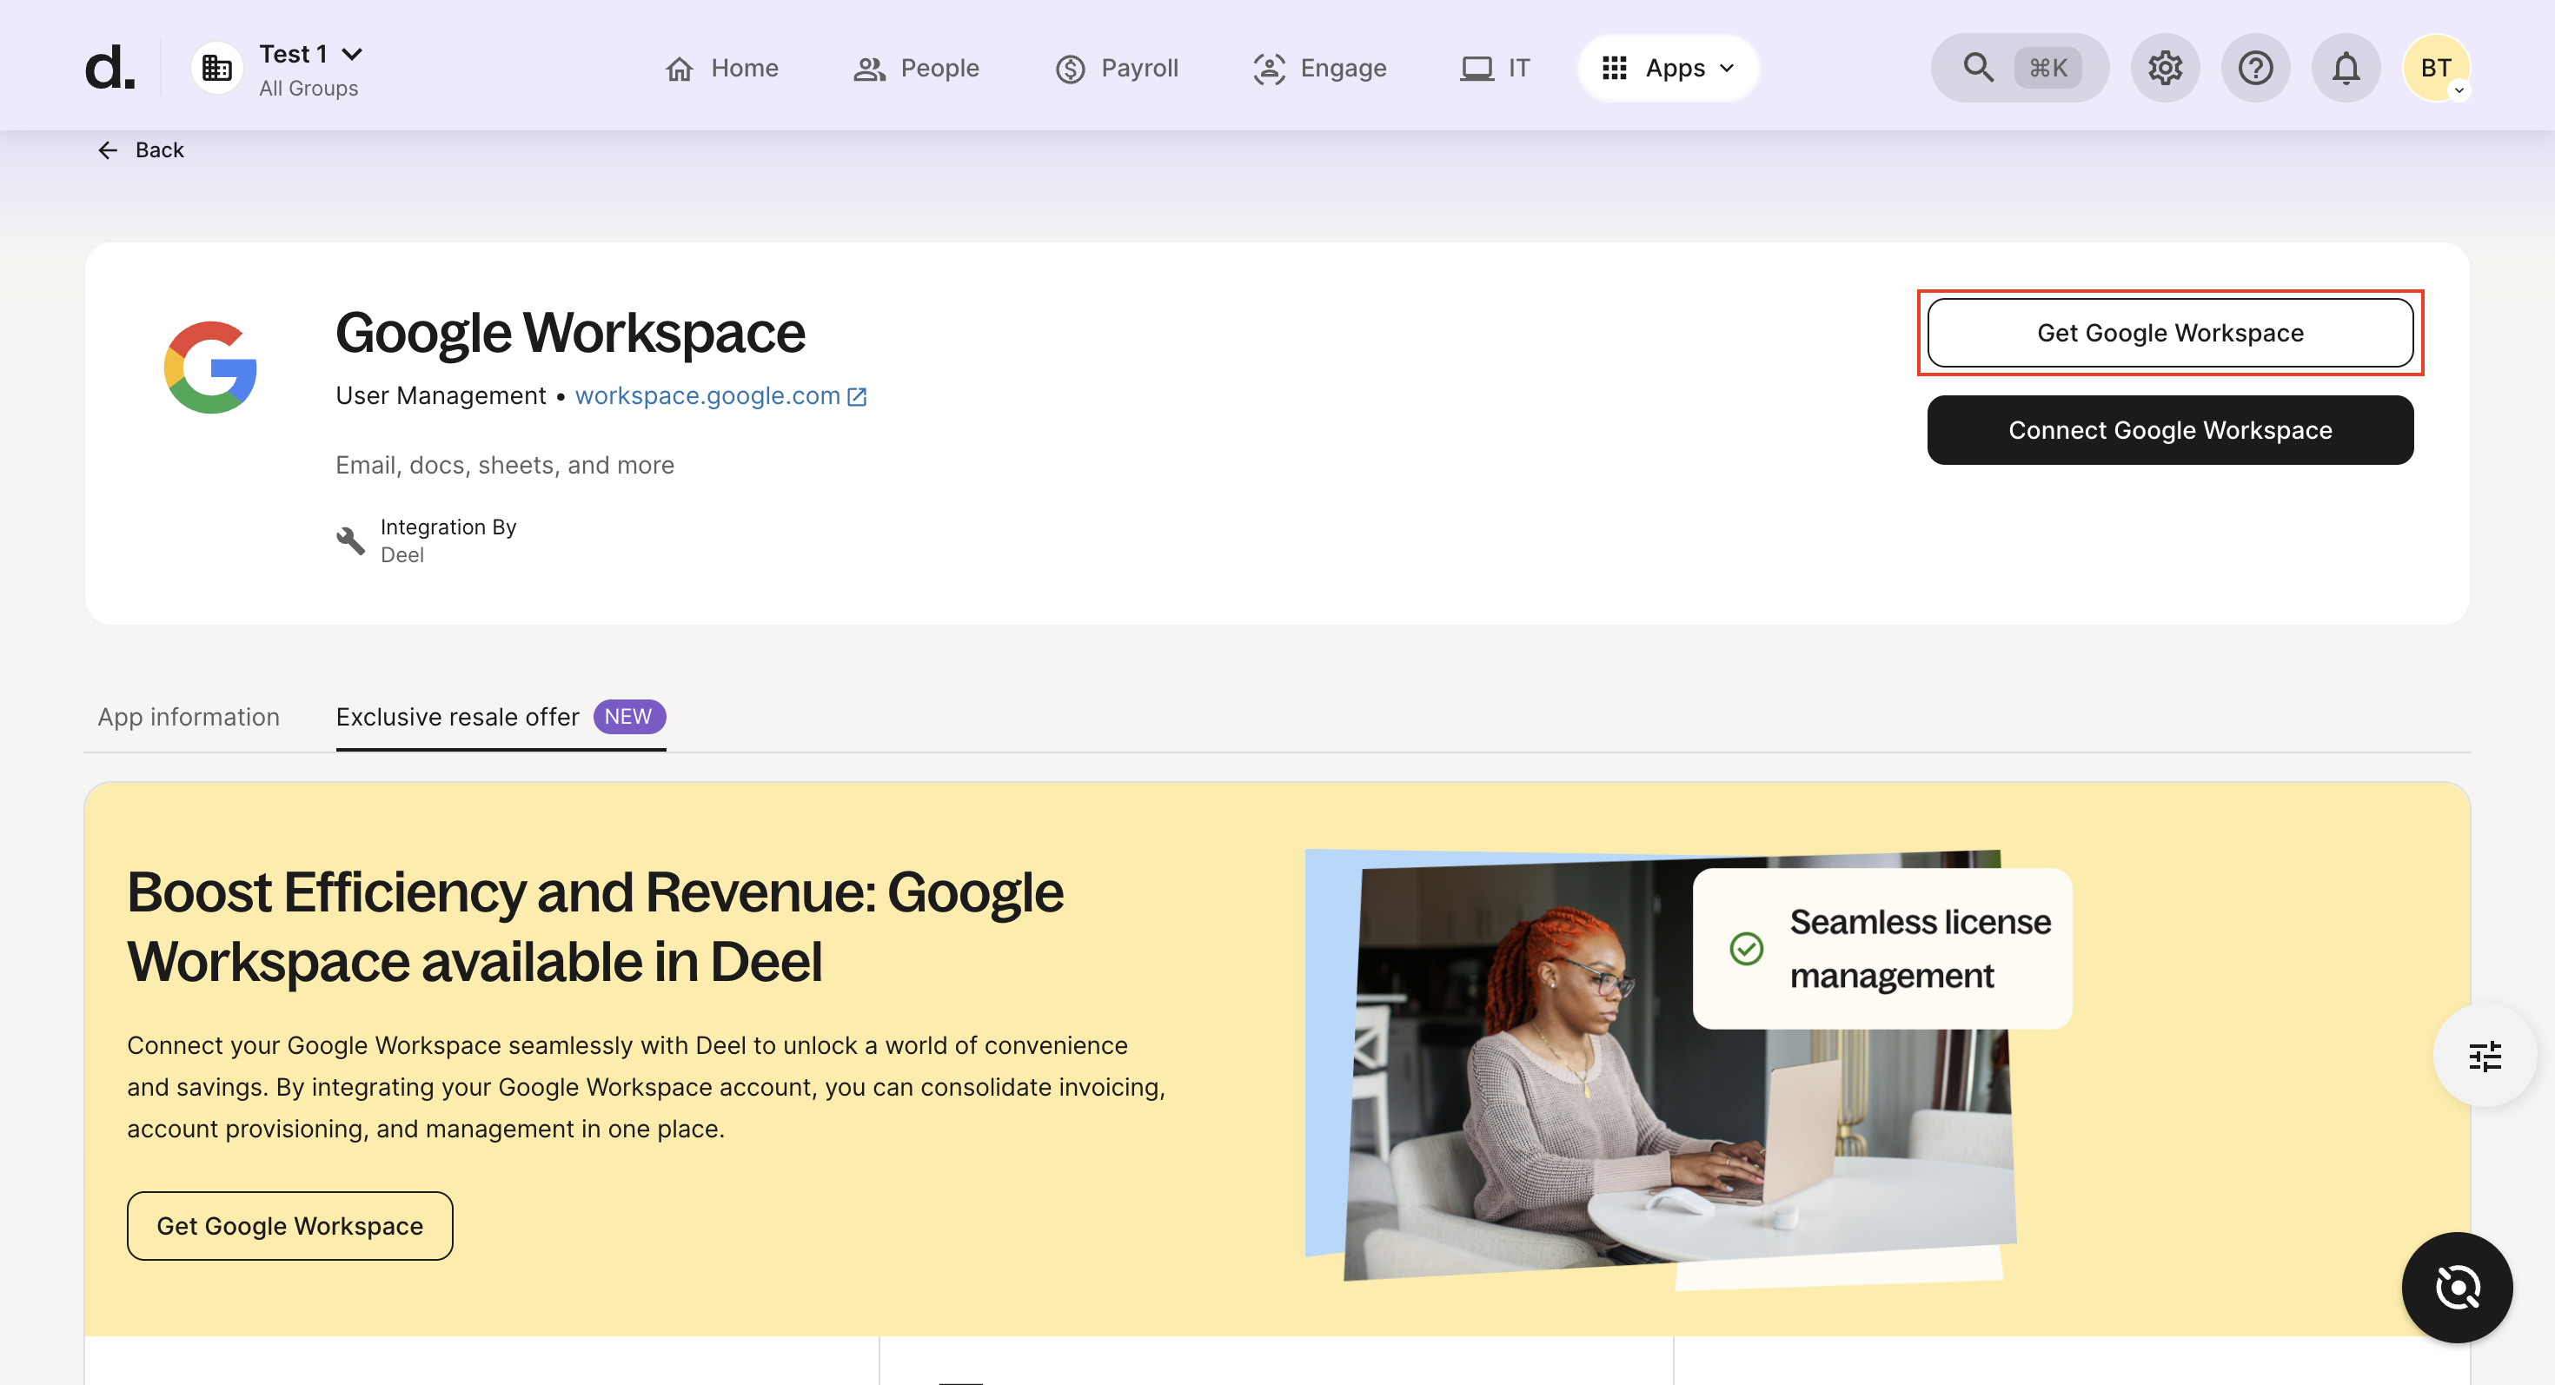Click Connect Google Workspace button
The width and height of the screenshot is (2555, 1385).
2170,430
